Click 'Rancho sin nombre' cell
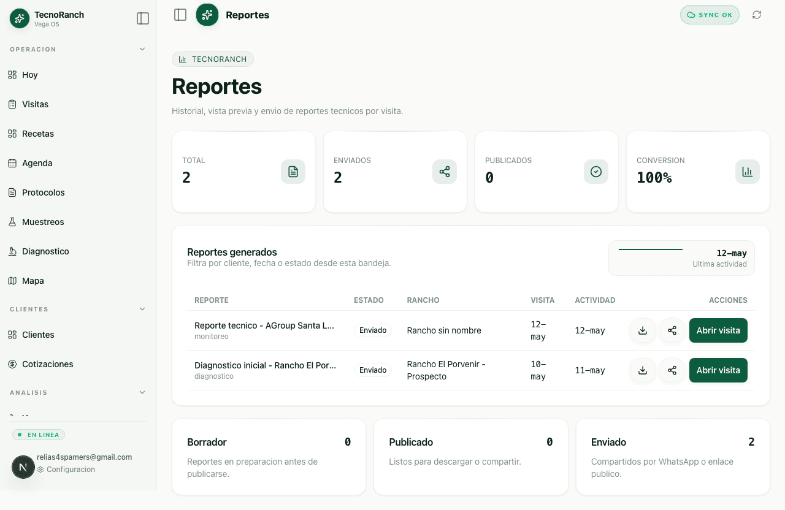 click(444, 330)
